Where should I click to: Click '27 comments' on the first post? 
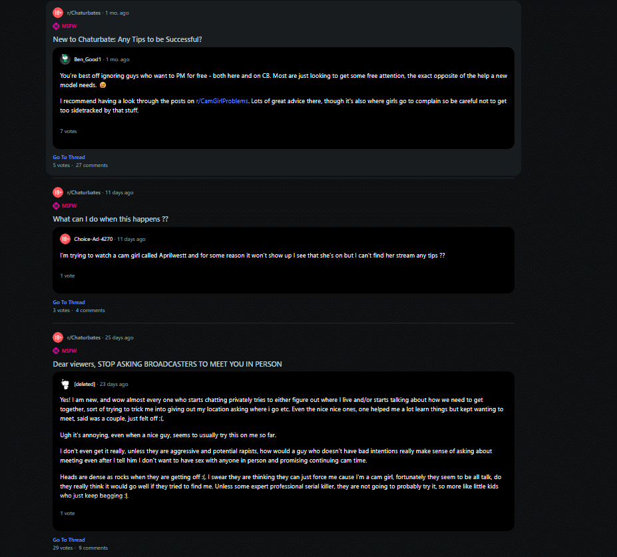click(92, 165)
